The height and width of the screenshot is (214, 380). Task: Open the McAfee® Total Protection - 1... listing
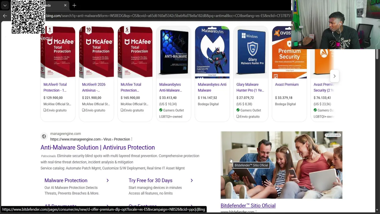(55, 87)
